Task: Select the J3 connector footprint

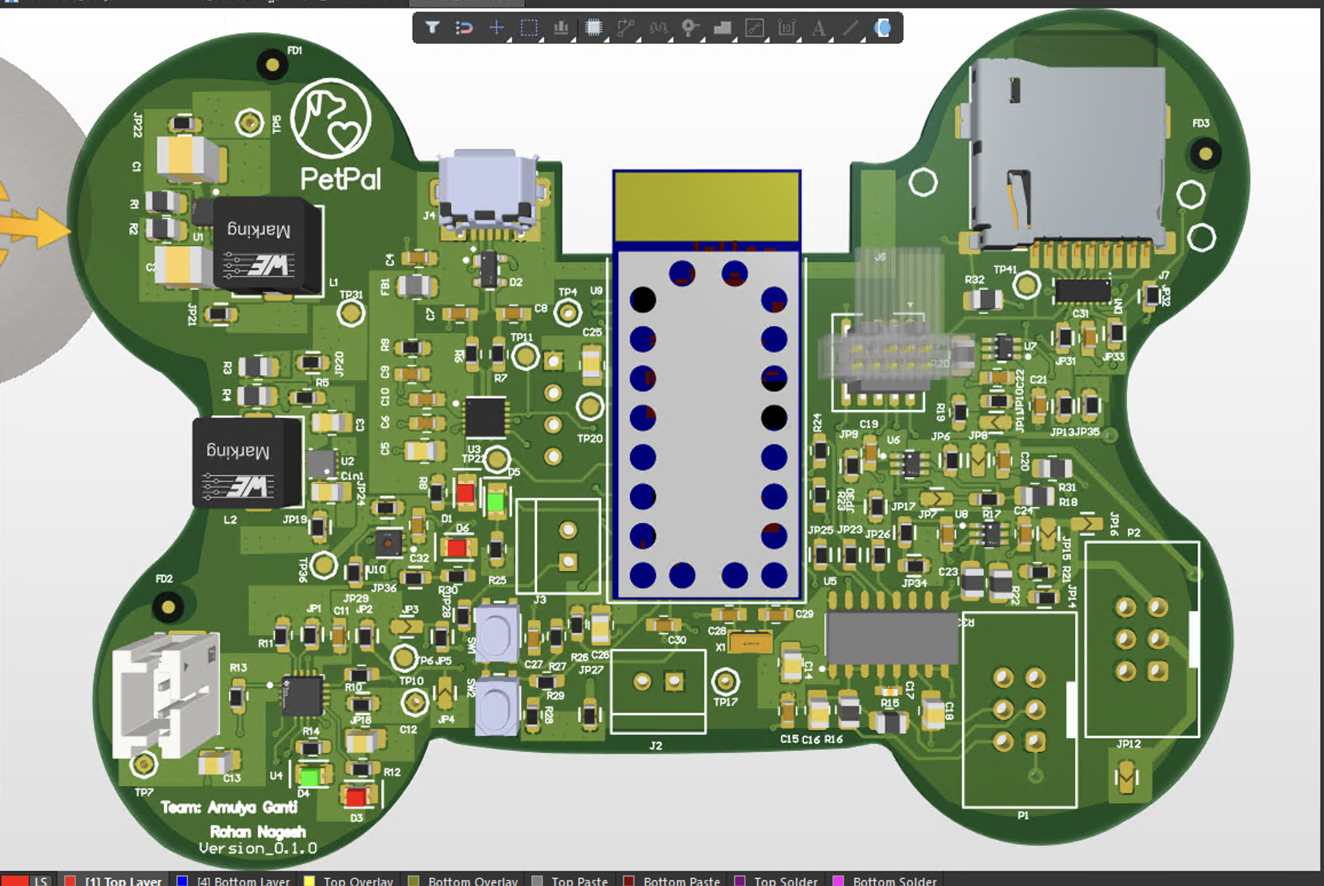Action: tap(558, 546)
